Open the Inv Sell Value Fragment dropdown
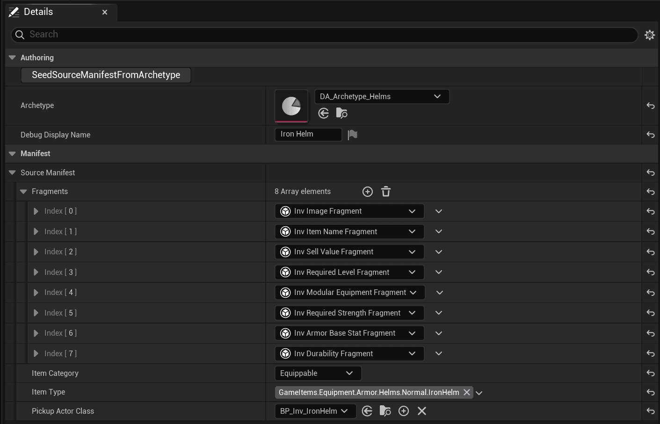The height and width of the screenshot is (424, 660). tap(349, 252)
